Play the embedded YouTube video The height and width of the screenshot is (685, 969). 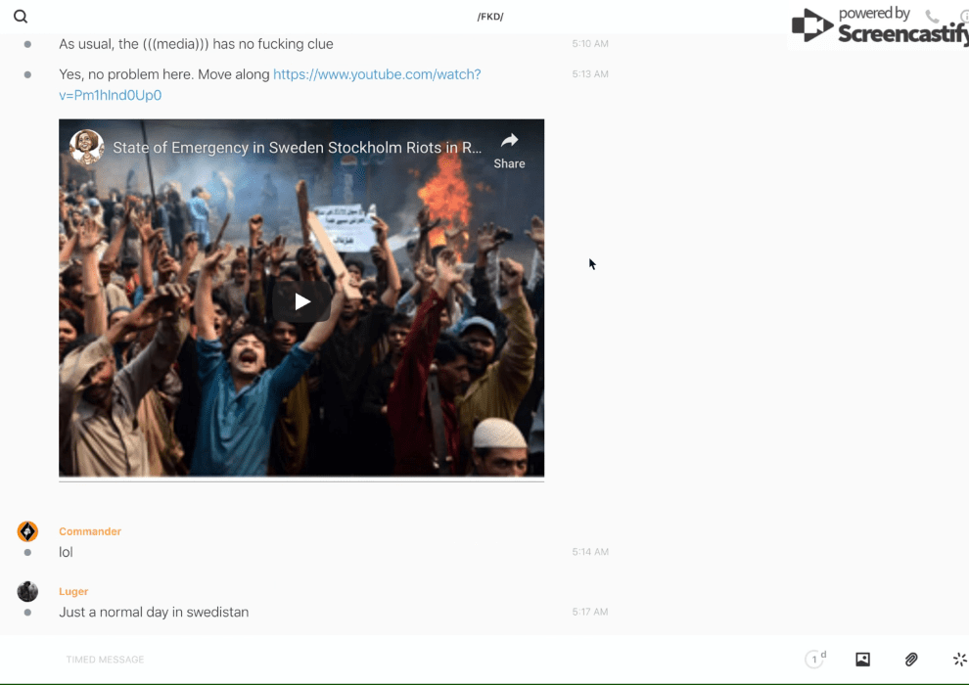[301, 301]
